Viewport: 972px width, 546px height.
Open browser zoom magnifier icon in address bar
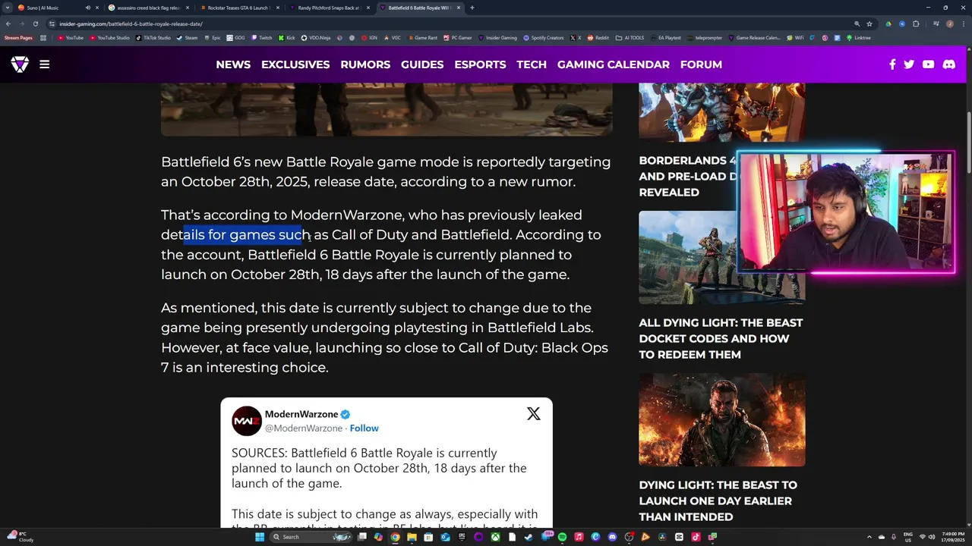point(857,24)
